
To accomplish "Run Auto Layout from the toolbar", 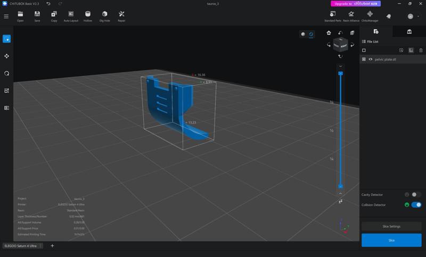I will [x=71, y=14].
